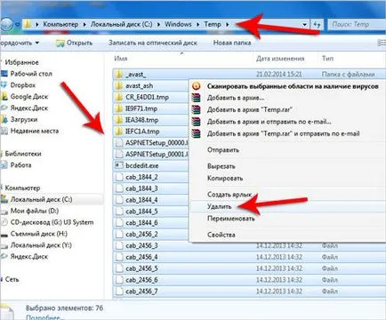Click the bcdedit.exe file icon
The height and width of the screenshot is (320, 386).
click(119, 165)
